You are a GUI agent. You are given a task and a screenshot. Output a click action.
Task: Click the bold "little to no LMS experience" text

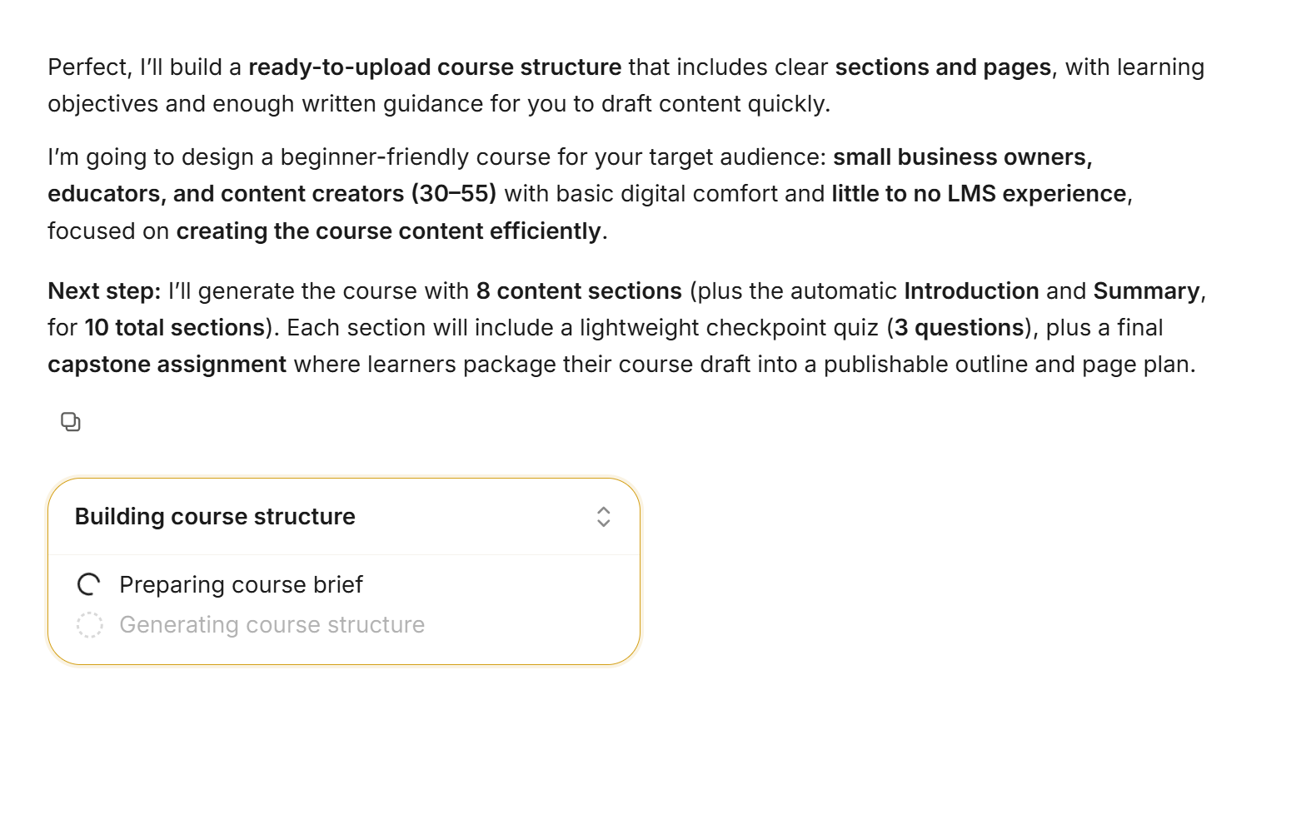pyautogui.click(x=979, y=194)
